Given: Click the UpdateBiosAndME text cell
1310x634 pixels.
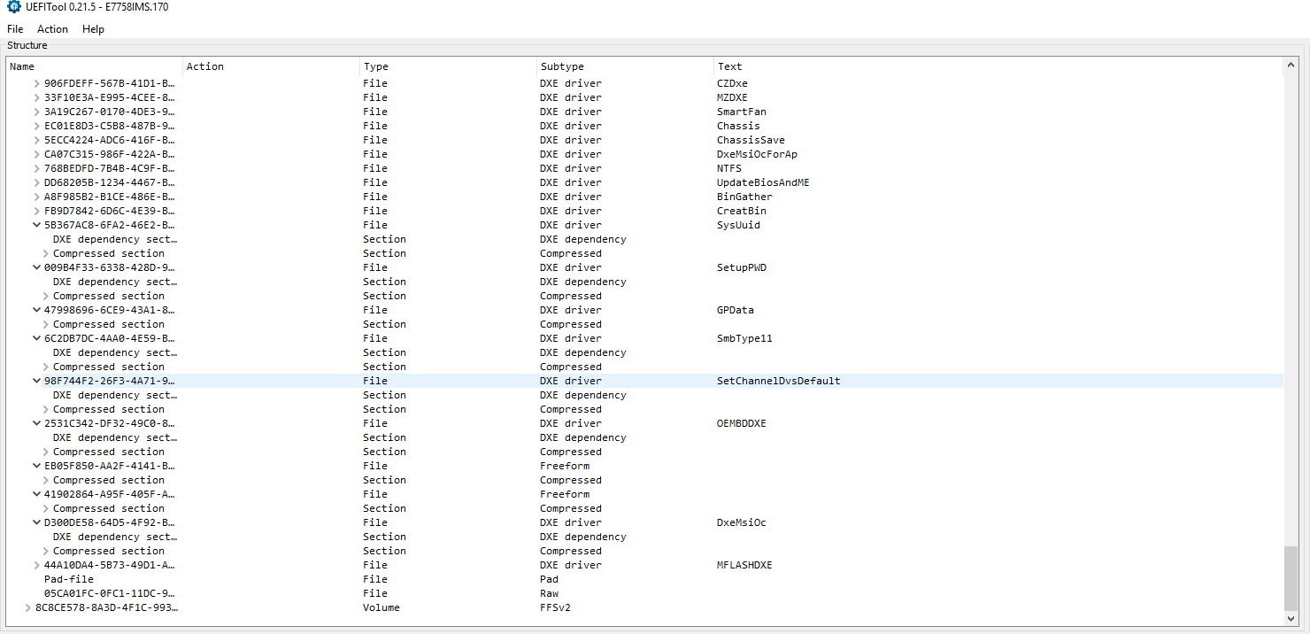Looking at the screenshot, I should (763, 182).
